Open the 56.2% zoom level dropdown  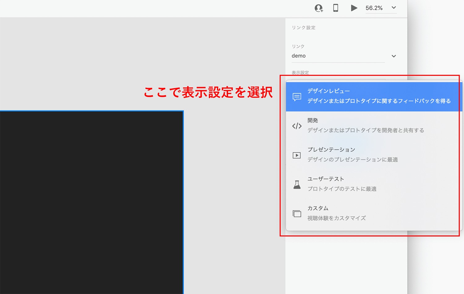coord(394,8)
